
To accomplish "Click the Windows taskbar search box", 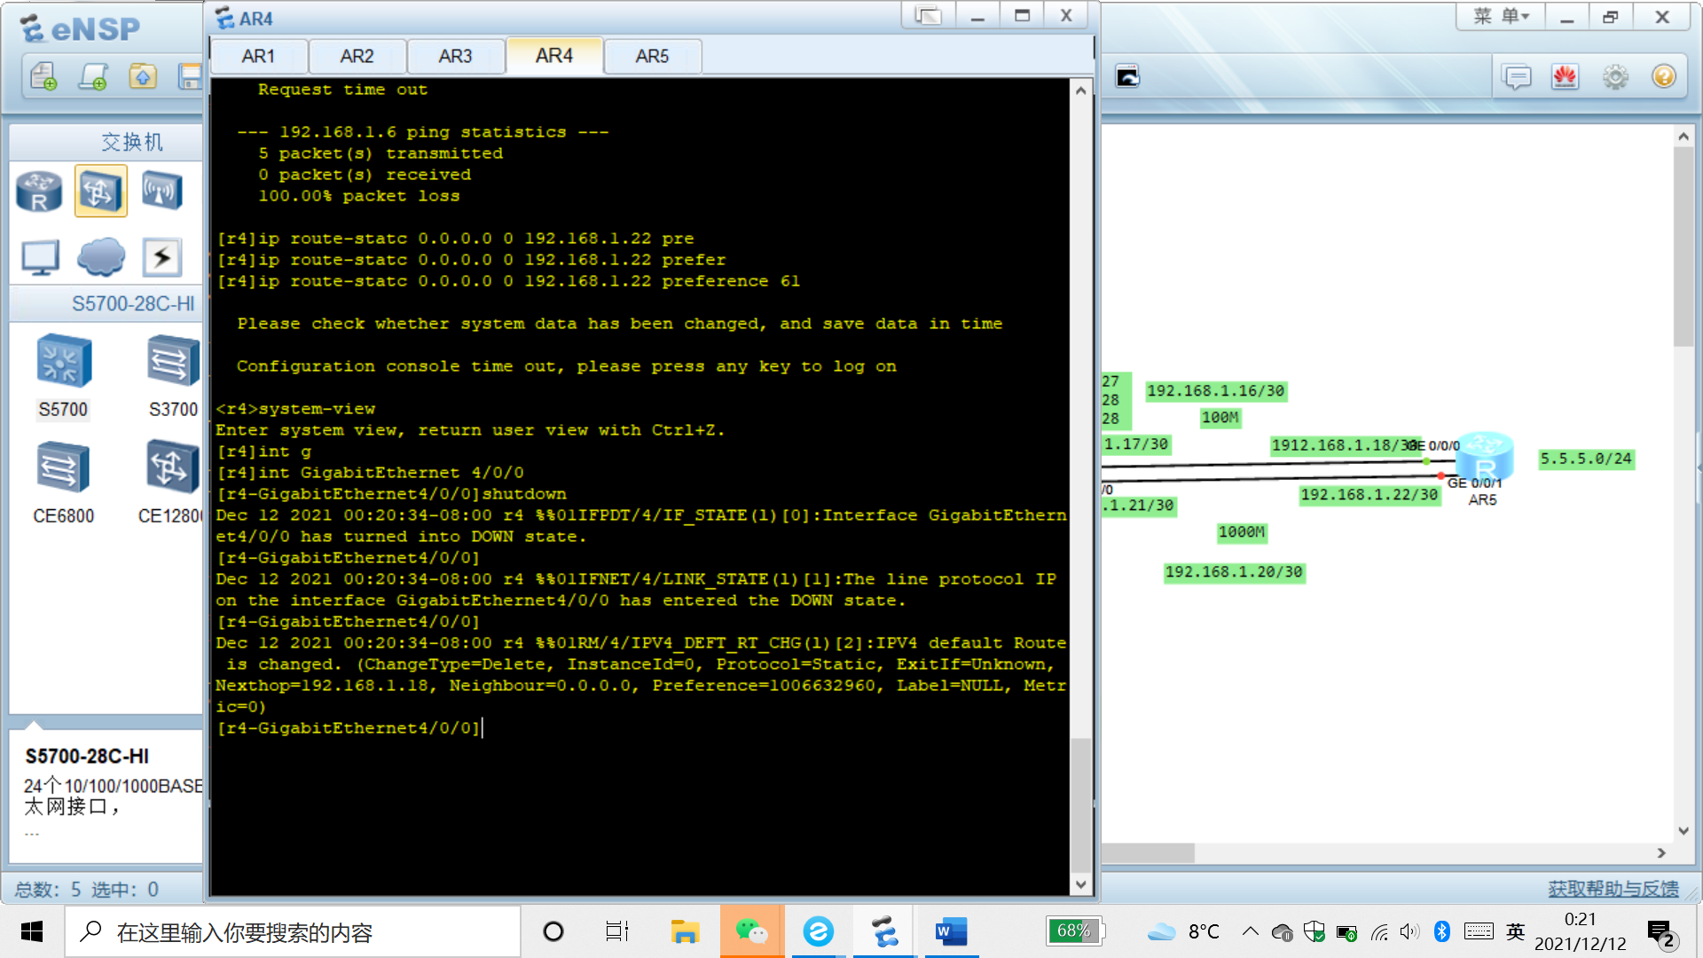I will coord(293,932).
